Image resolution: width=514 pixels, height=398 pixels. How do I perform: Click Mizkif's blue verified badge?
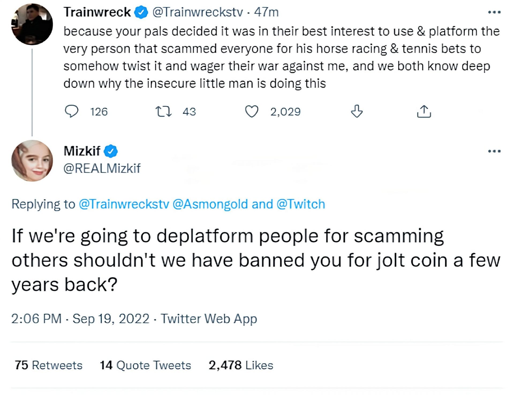(x=111, y=151)
